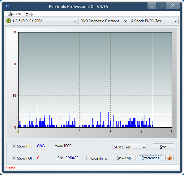Maximize the PlexTools window
Viewport: 184px width, 175px height.
click(161, 6)
